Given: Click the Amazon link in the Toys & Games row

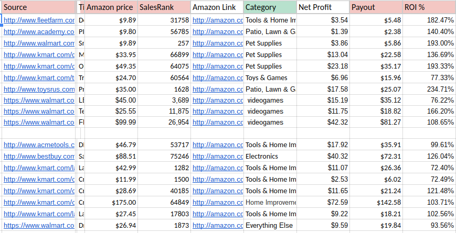Looking at the screenshot, I should click(x=217, y=78).
